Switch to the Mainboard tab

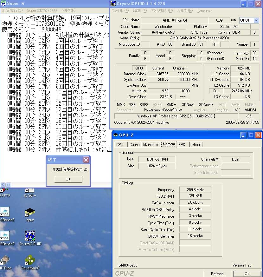click(x=151, y=144)
